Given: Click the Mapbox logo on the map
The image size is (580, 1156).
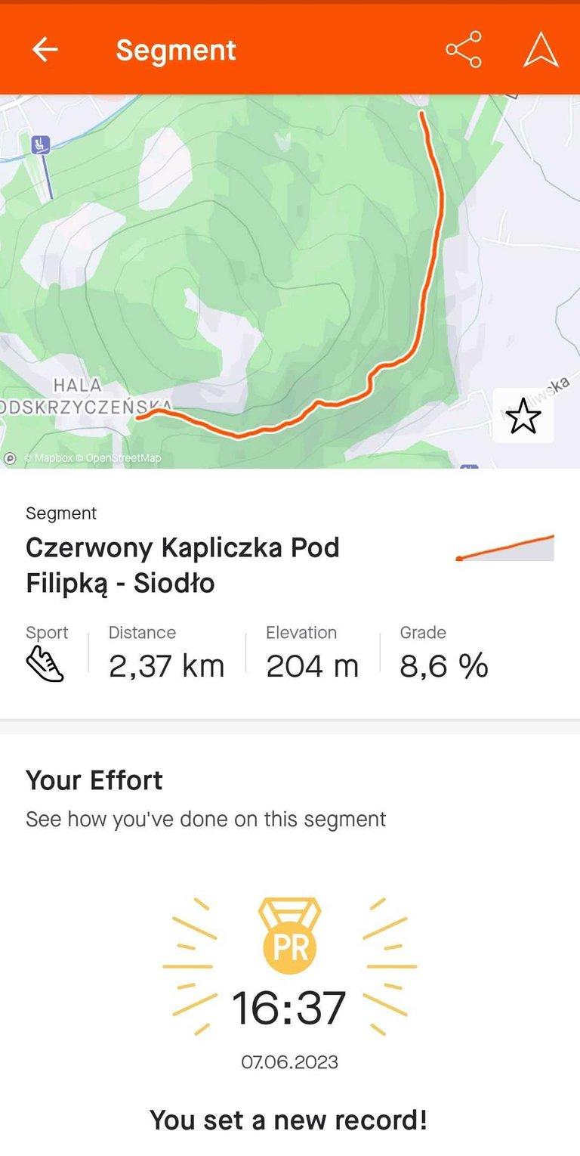Looking at the screenshot, I should (11, 457).
